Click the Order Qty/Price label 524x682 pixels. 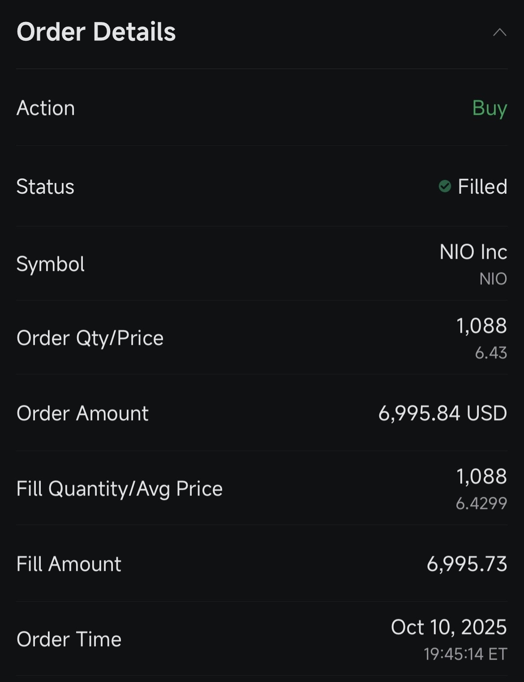(90, 338)
